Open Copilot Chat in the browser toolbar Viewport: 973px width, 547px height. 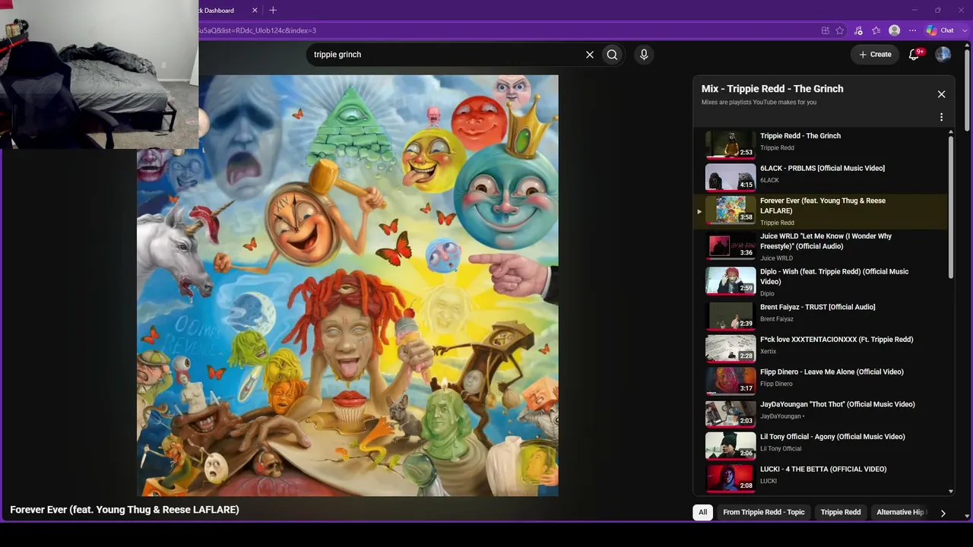(x=940, y=30)
